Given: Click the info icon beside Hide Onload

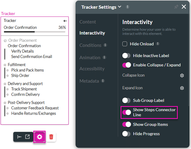Looking at the screenshot, I should 158,44.
